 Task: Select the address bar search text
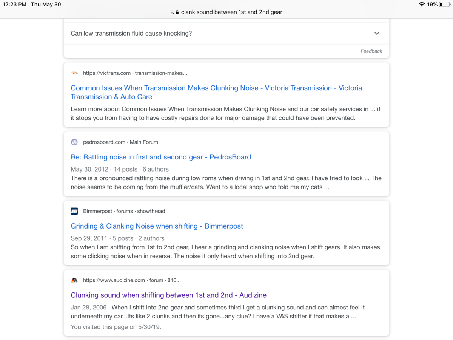coord(231,12)
